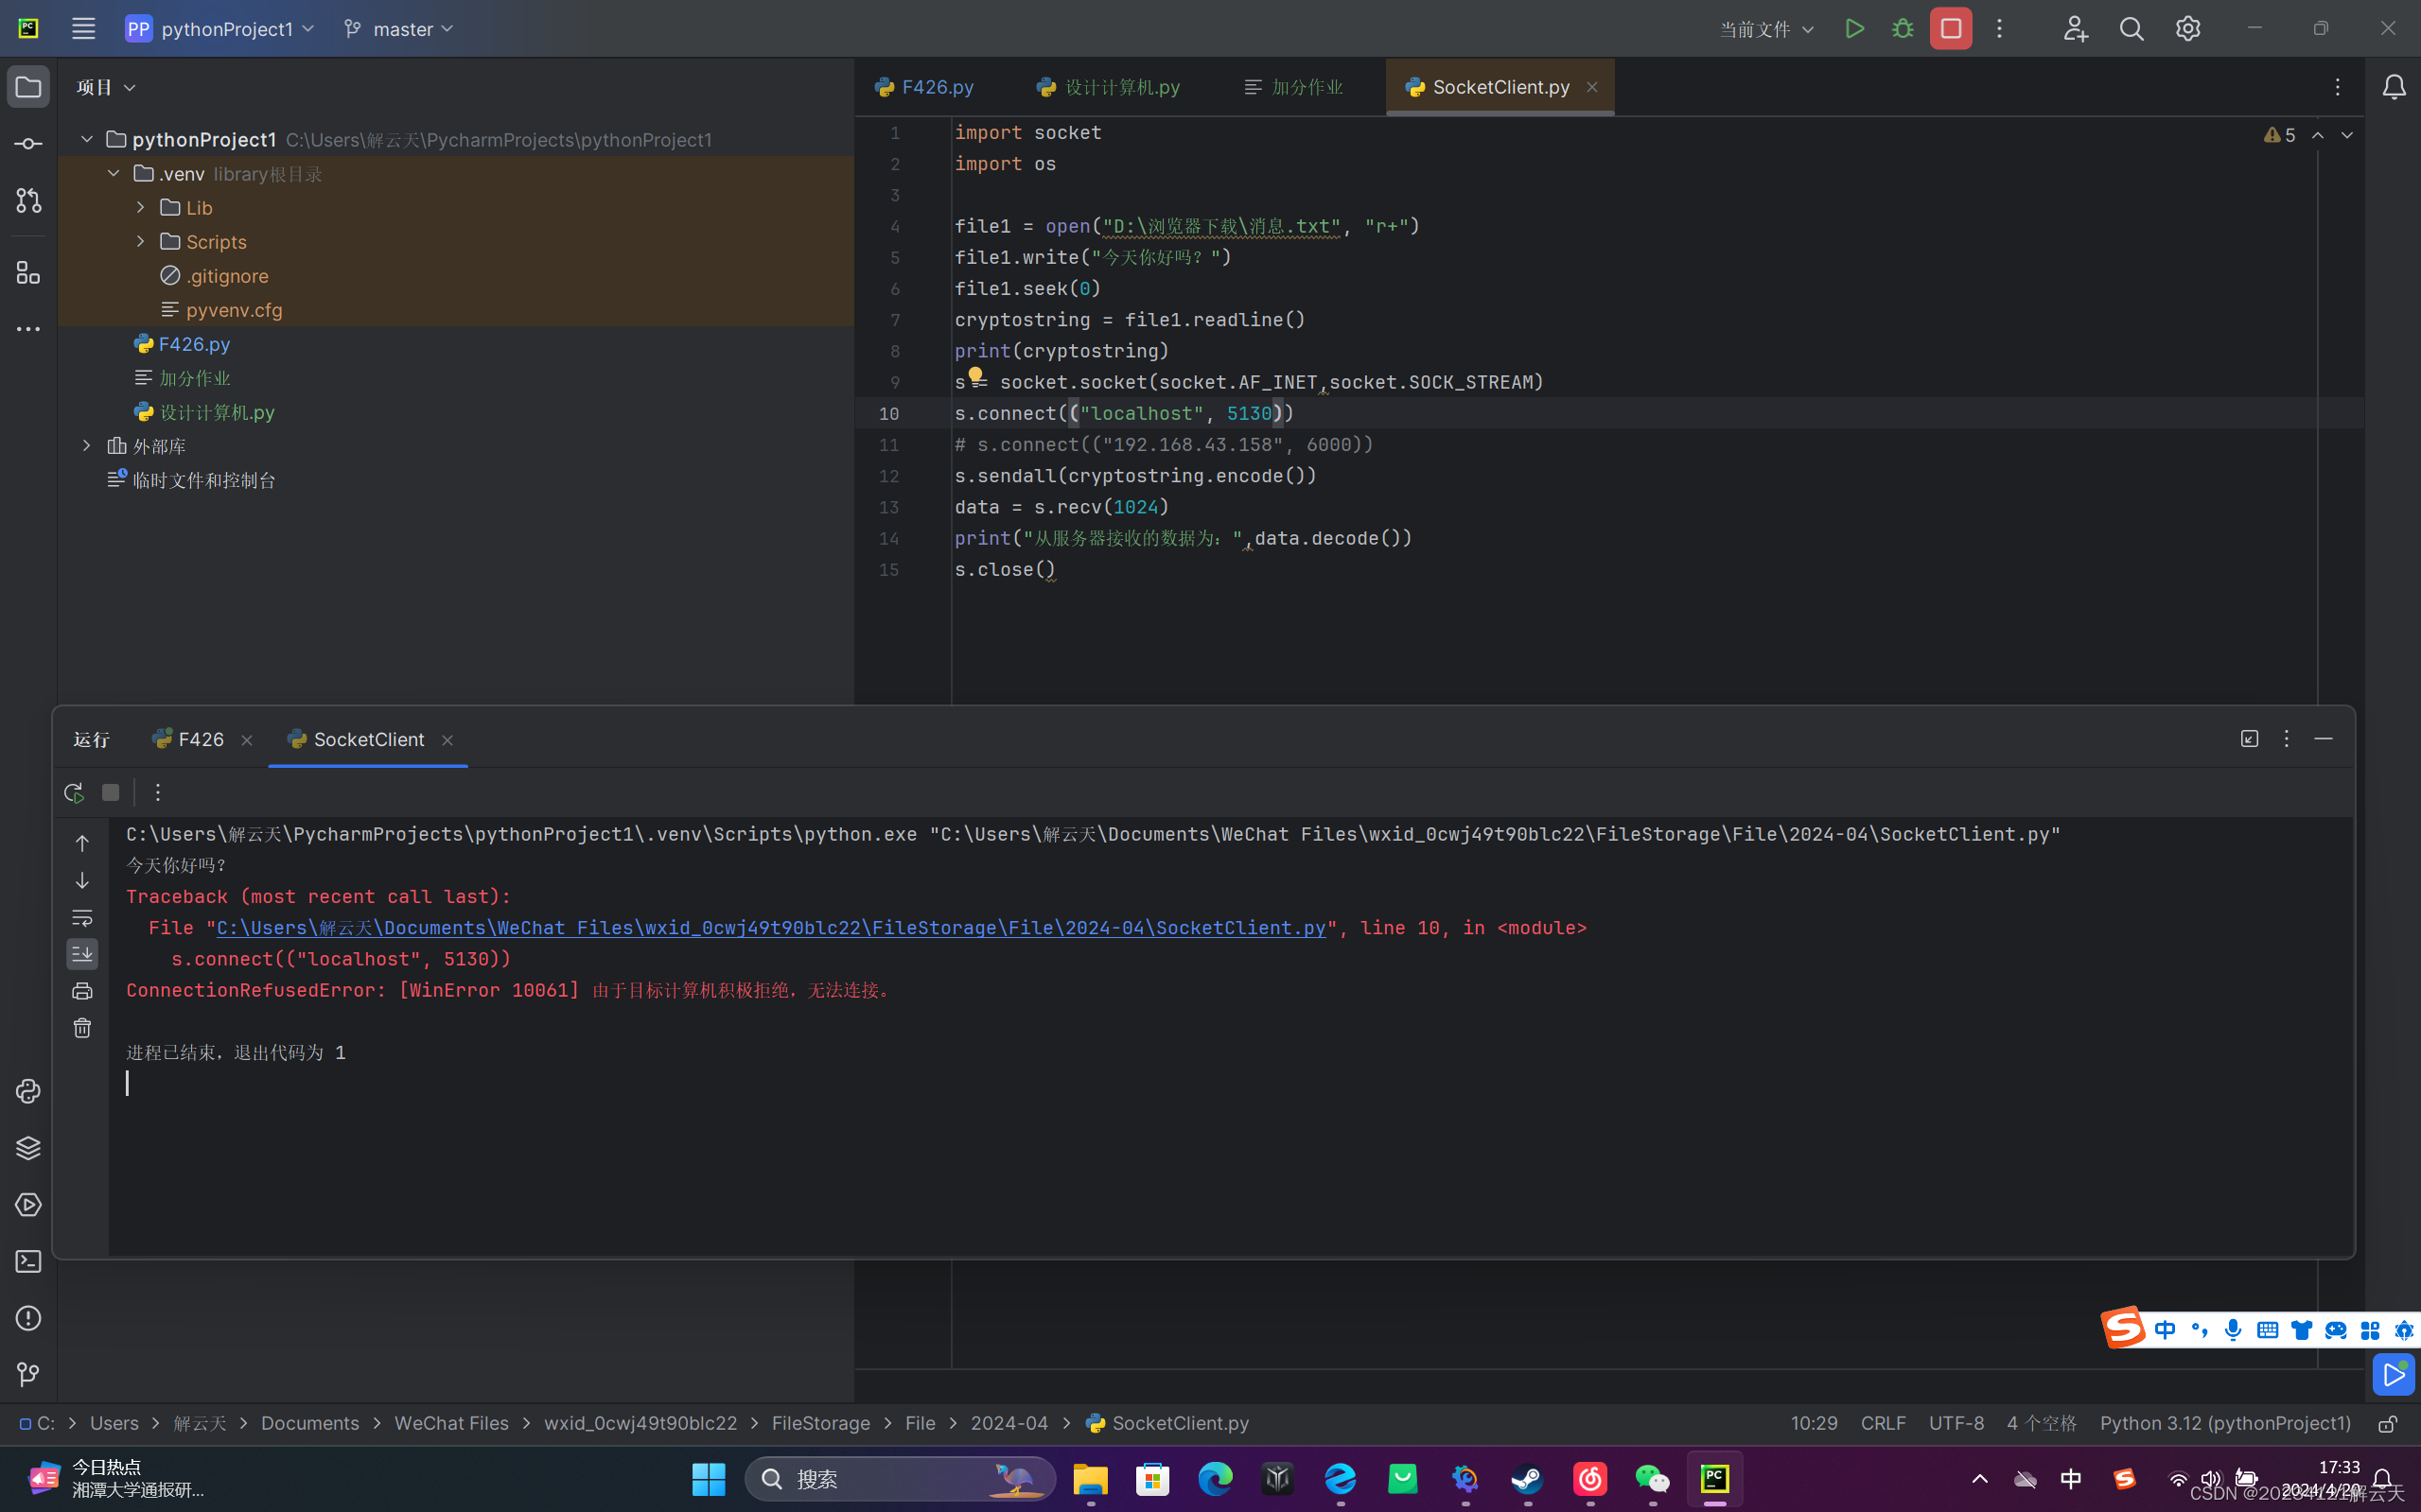Image resolution: width=2421 pixels, height=1512 pixels.
Task: Select the F426 run tab
Action: tap(200, 740)
